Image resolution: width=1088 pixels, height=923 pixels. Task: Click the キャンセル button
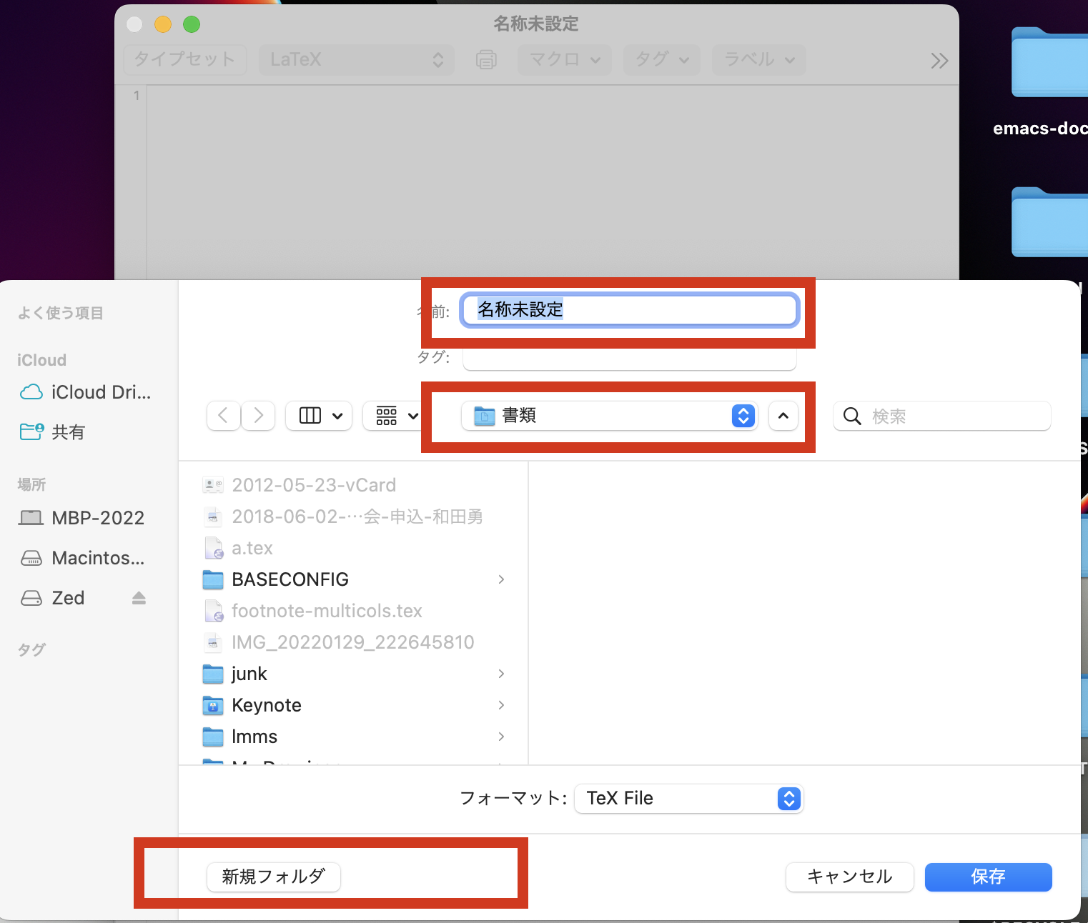[x=850, y=877]
